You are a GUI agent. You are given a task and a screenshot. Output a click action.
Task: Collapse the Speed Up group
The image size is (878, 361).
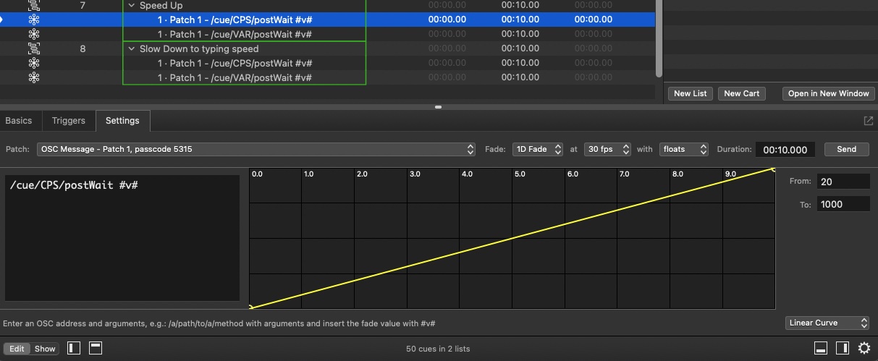(x=132, y=6)
